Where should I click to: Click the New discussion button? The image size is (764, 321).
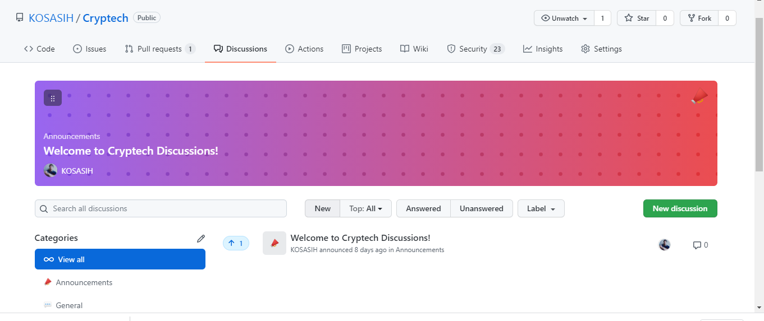pyautogui.click(x=680, y=208)
